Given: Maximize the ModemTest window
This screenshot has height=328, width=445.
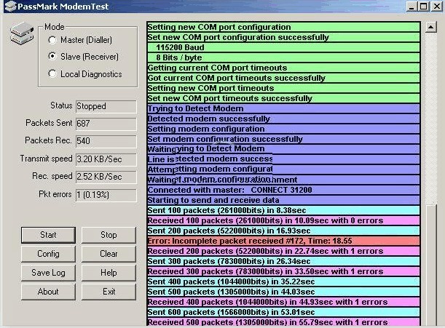Looking at the screenshot, I should tap(423, 7).
